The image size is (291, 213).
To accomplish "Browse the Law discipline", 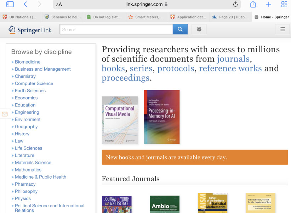I will coord(19,141).
